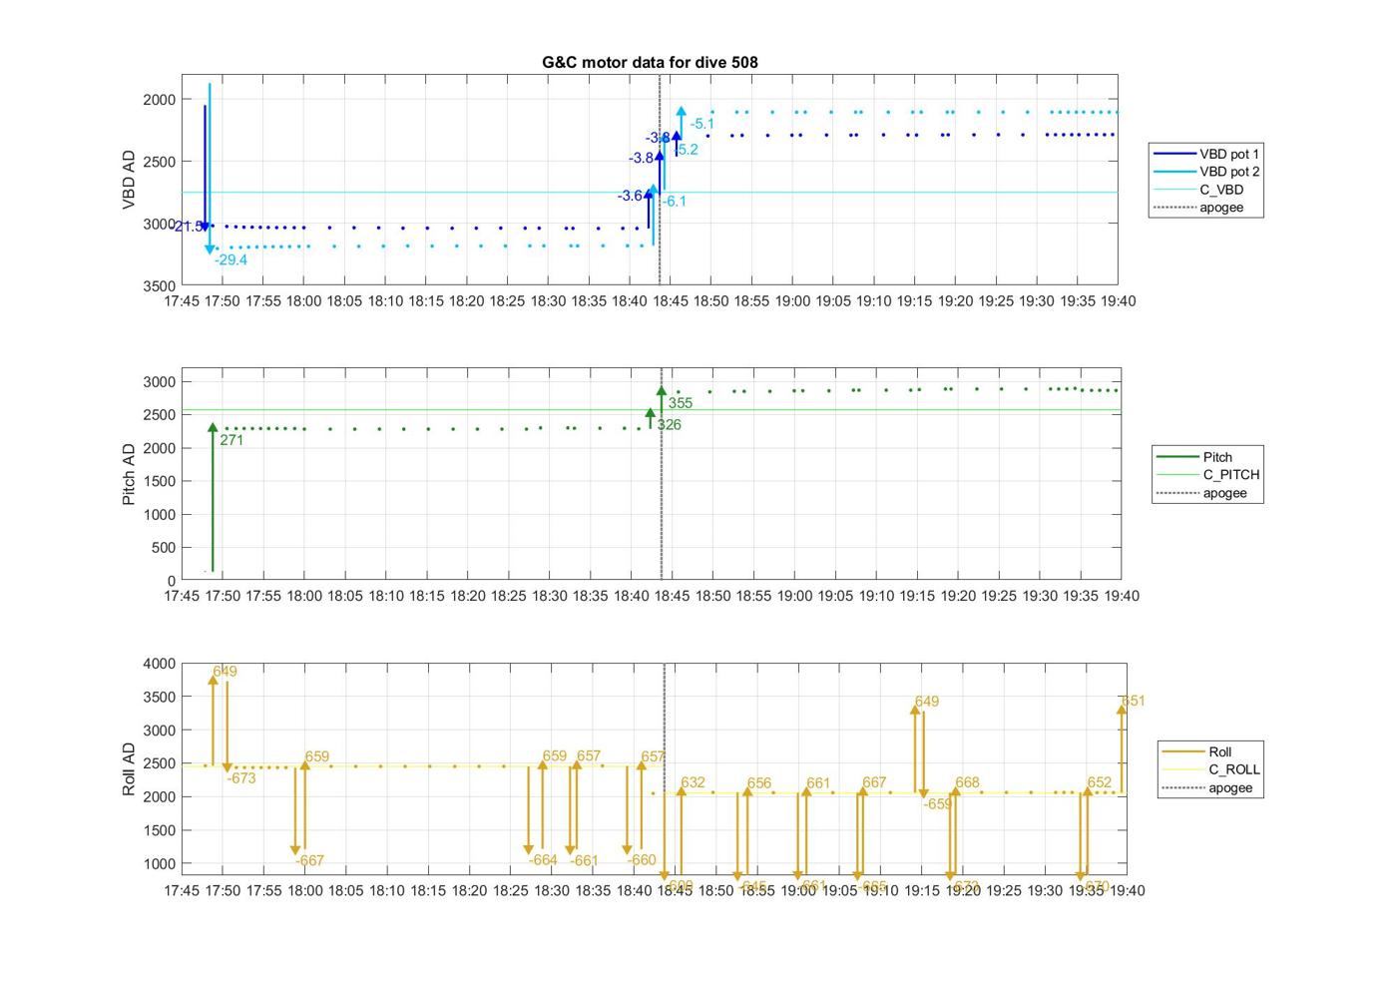
Task: Click the "-660" roll data label
Action: click(642, 859)
